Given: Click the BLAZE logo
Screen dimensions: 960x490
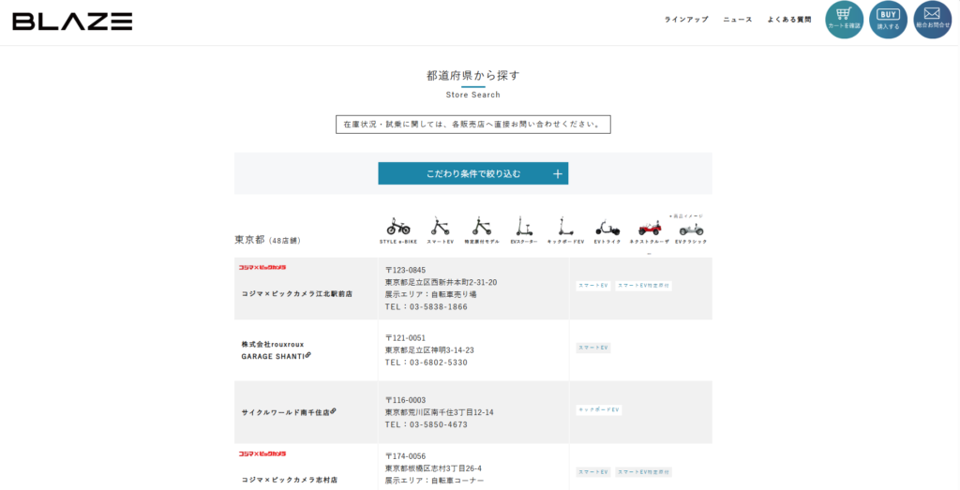Looking at the screenshot, I should (x=72, y=22).
